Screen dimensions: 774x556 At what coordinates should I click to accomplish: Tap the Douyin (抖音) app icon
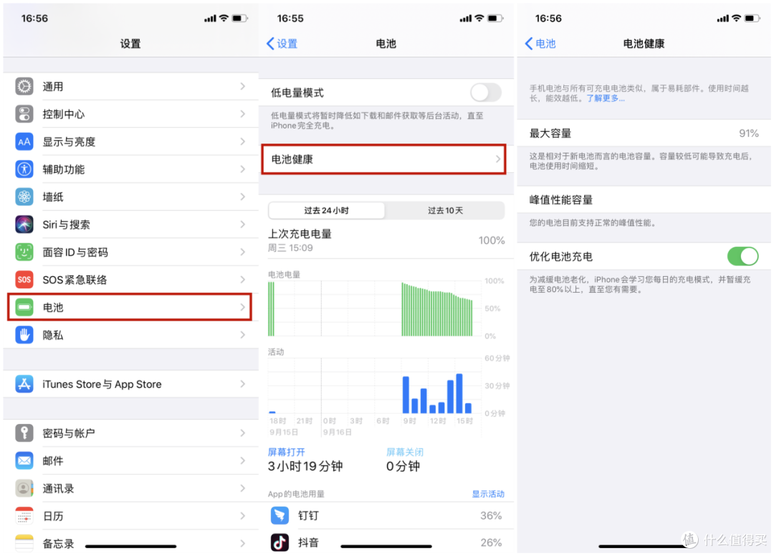[280, 542]
